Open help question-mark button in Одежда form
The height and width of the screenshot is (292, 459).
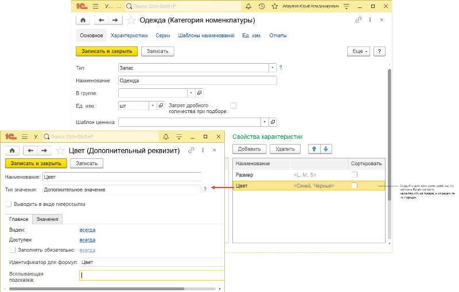click(379, 51)
